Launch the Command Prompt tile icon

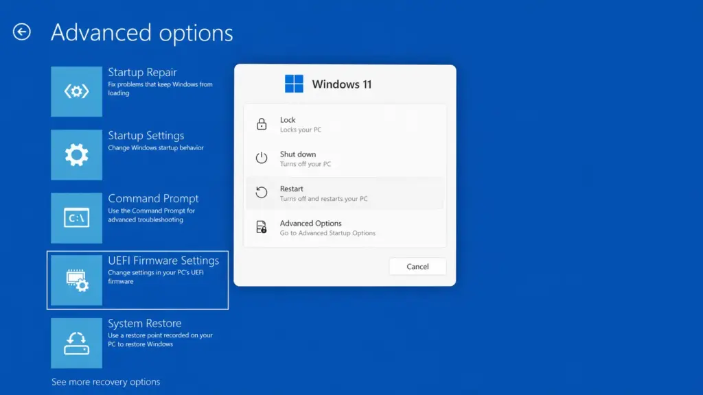point(77,218)
